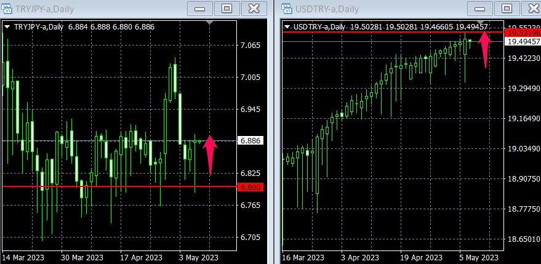
Task: Expand the triangle before USDTRY-a,Daily label
Action: [287, 27]
